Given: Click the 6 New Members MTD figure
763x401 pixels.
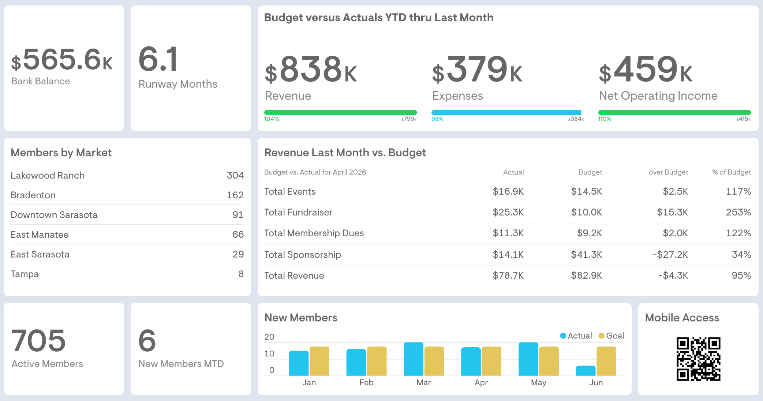Looking at the screenshot, I should coord(147,340).
